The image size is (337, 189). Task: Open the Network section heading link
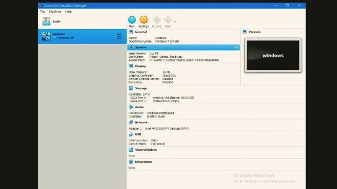click(141, 122)
